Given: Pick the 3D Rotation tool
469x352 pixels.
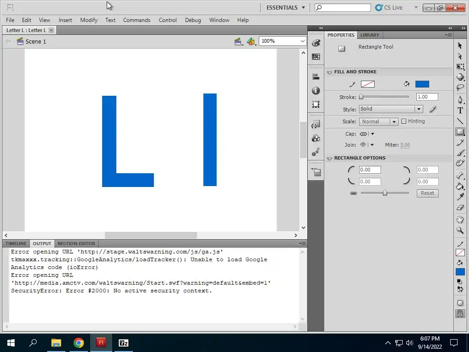Looking at the screenshot, I should coord(460,77).
